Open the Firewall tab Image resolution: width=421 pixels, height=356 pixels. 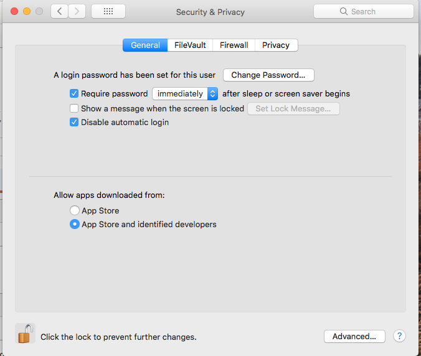(x=234, y=45)
